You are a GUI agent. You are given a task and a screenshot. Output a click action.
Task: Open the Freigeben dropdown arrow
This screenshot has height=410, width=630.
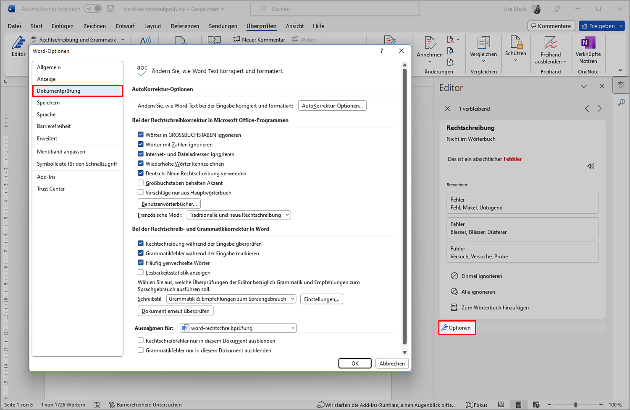tap(621, 26)
